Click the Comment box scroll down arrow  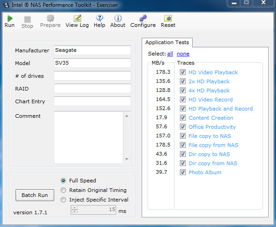127,159
